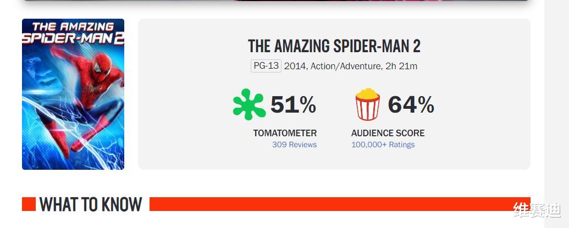Click the white watermark logo in the corner
Image resolution: width=569 pixels, height=228 pixels.
click(537, 210)
